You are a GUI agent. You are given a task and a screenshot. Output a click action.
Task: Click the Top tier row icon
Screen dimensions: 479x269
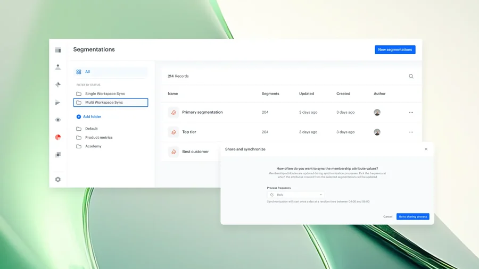coord(173,132)
